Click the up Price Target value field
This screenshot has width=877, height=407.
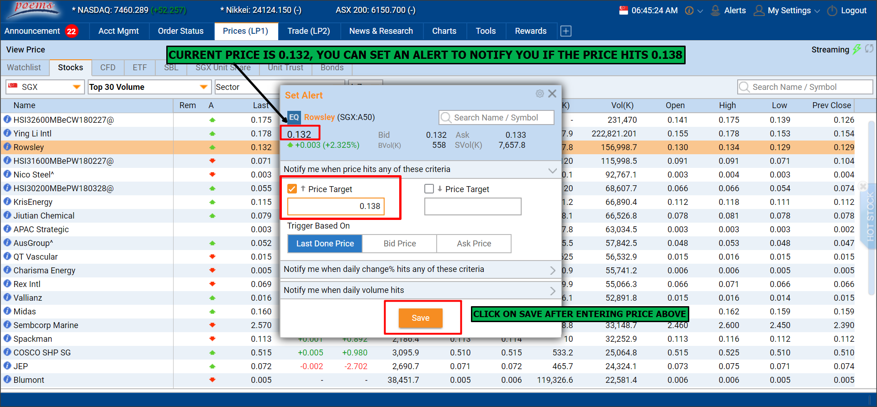336,206
